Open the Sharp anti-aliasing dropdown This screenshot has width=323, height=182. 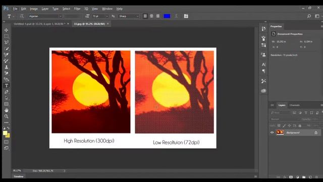(x=129, y=16)
